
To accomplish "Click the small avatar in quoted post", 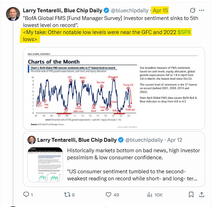I will (x=32, y=140).
